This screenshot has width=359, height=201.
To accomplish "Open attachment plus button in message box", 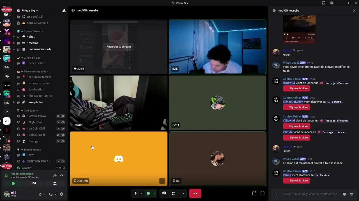I will (276, 194).
